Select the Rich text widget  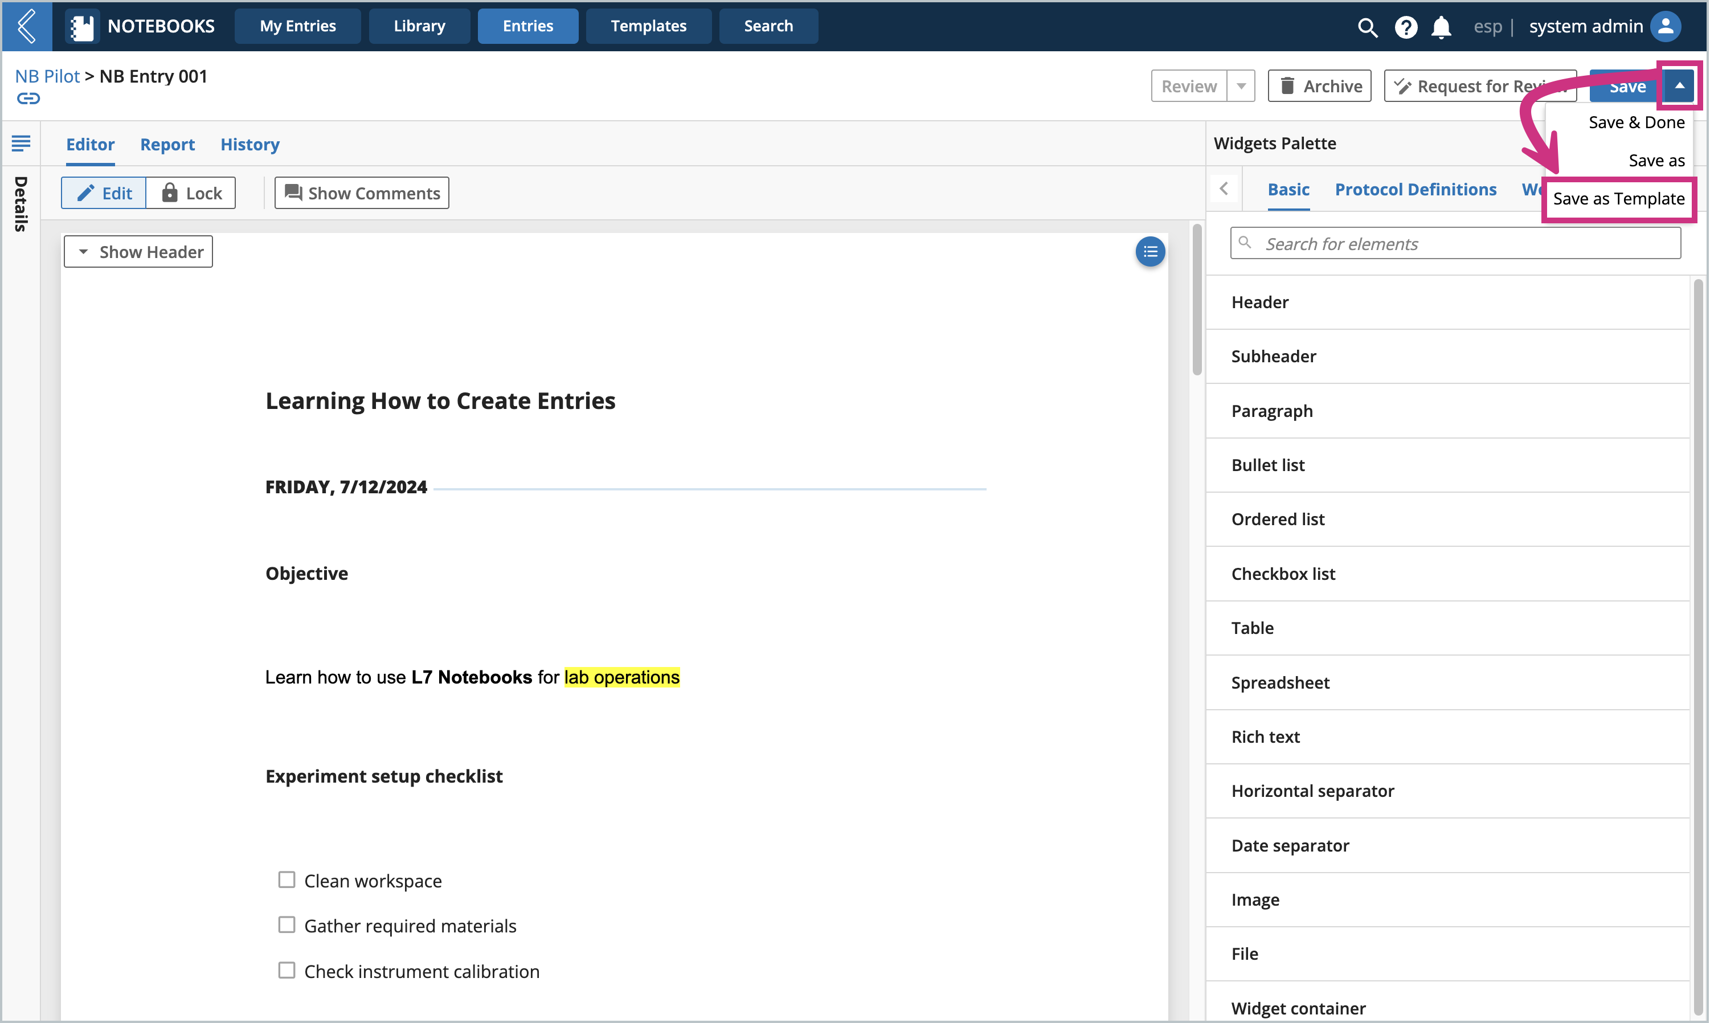pyautogui.click(x=1447, y=737)
